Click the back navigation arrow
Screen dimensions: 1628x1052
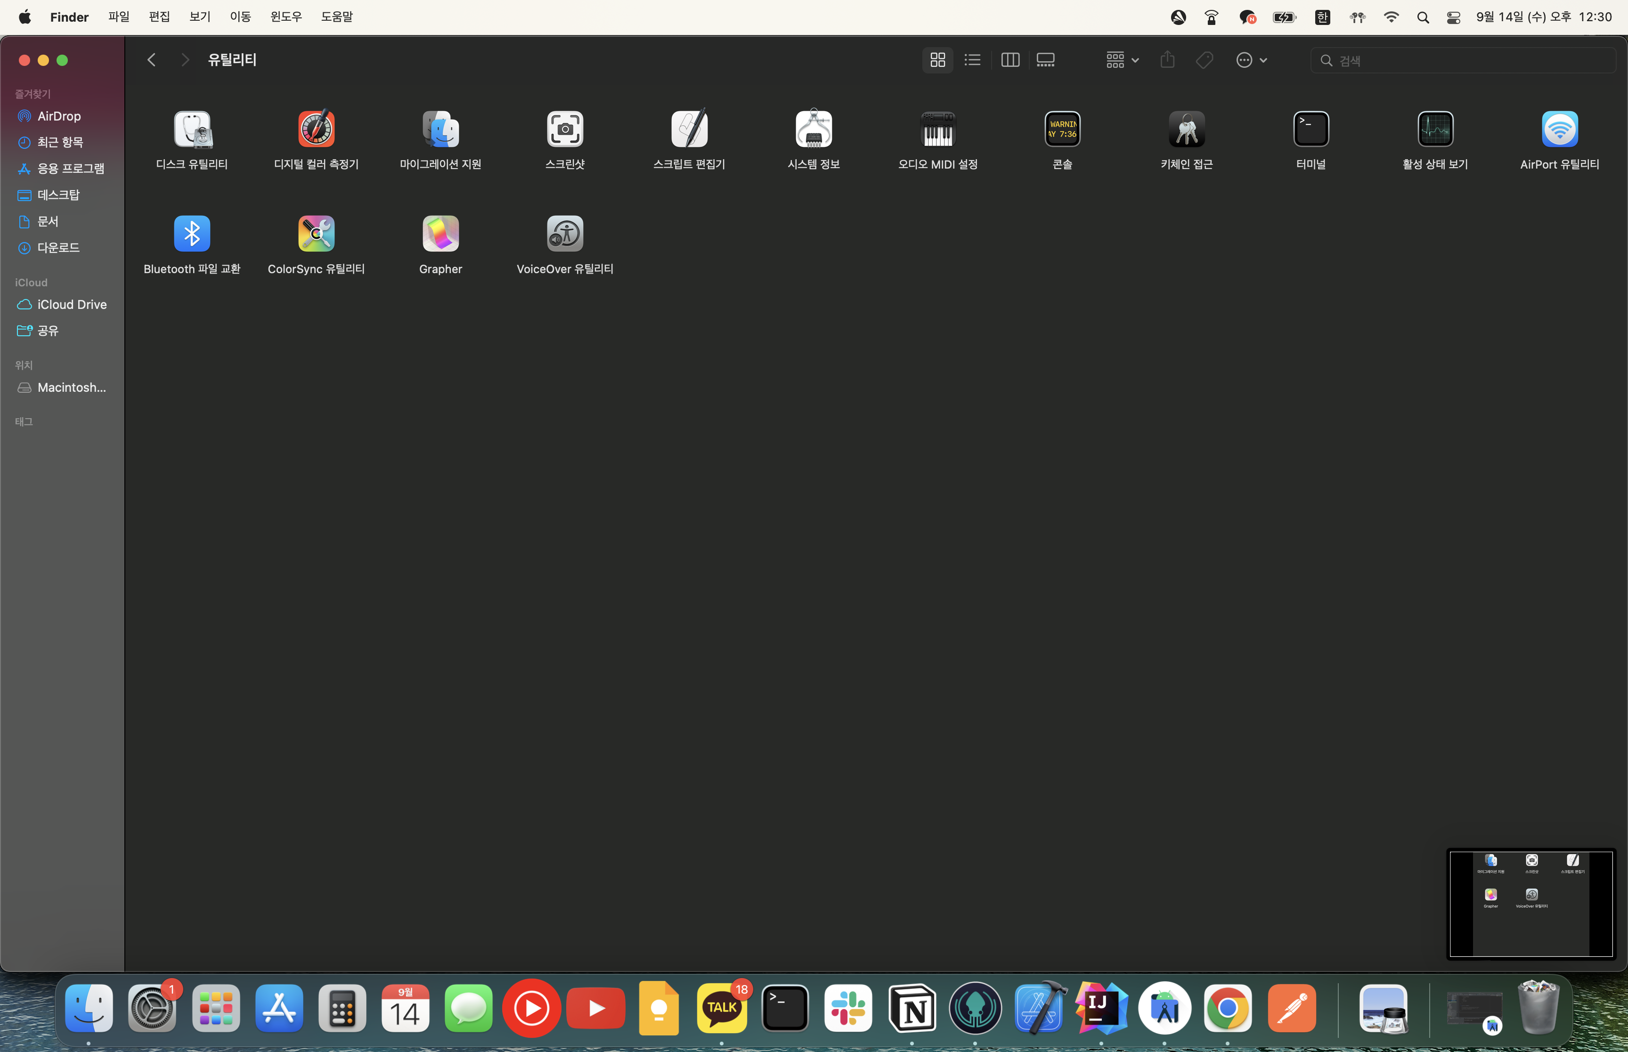pyautogui.click(x=152, y=60)
